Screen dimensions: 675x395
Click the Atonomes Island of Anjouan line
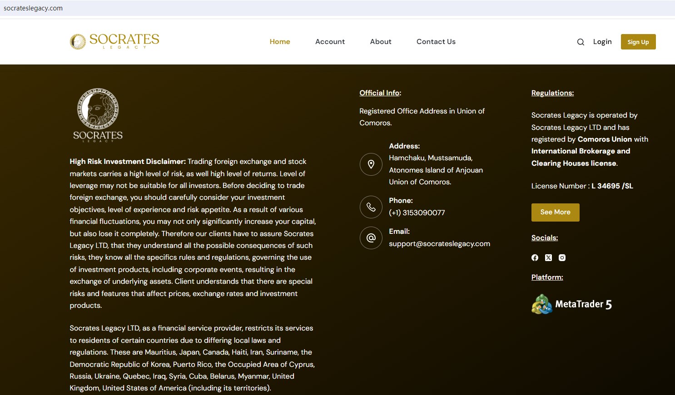point(436,170)
